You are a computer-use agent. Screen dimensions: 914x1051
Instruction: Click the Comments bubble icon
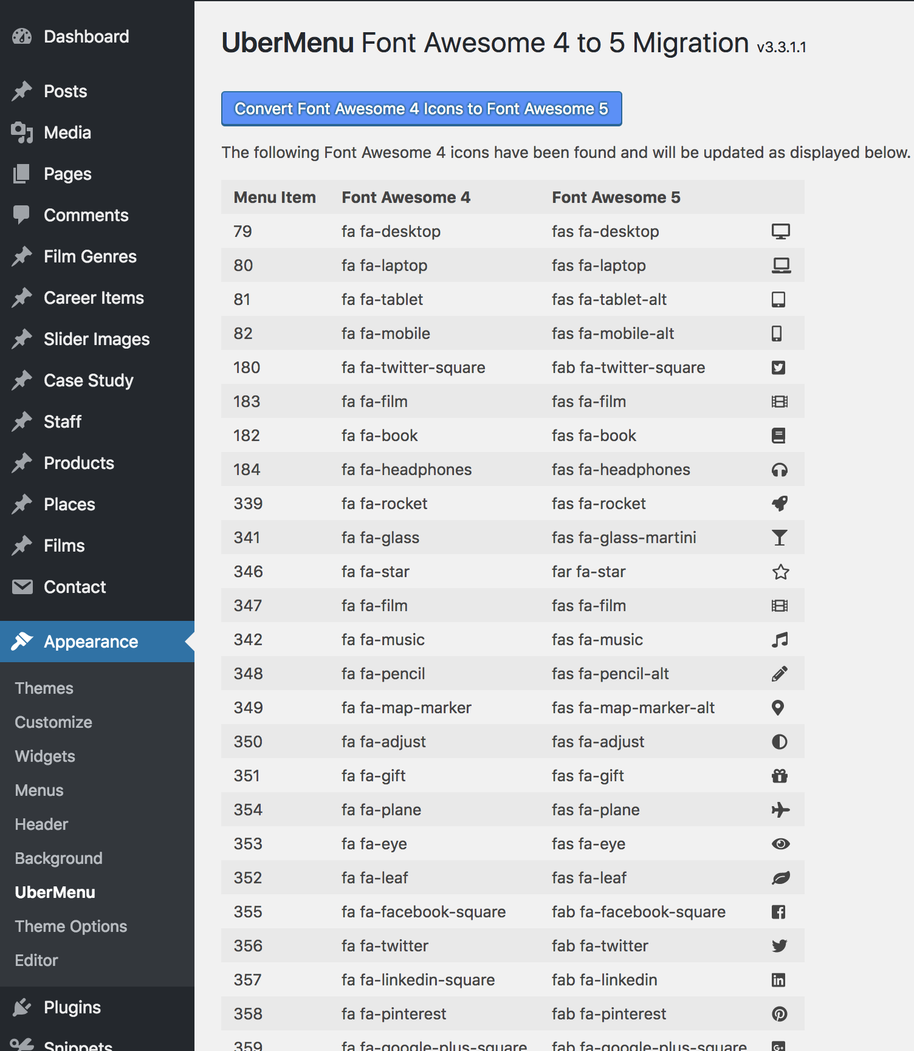click(22, 215)
